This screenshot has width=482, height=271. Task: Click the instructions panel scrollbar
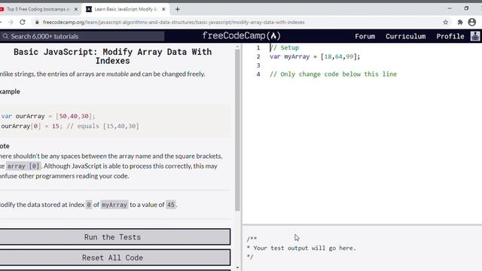(237, 129)
